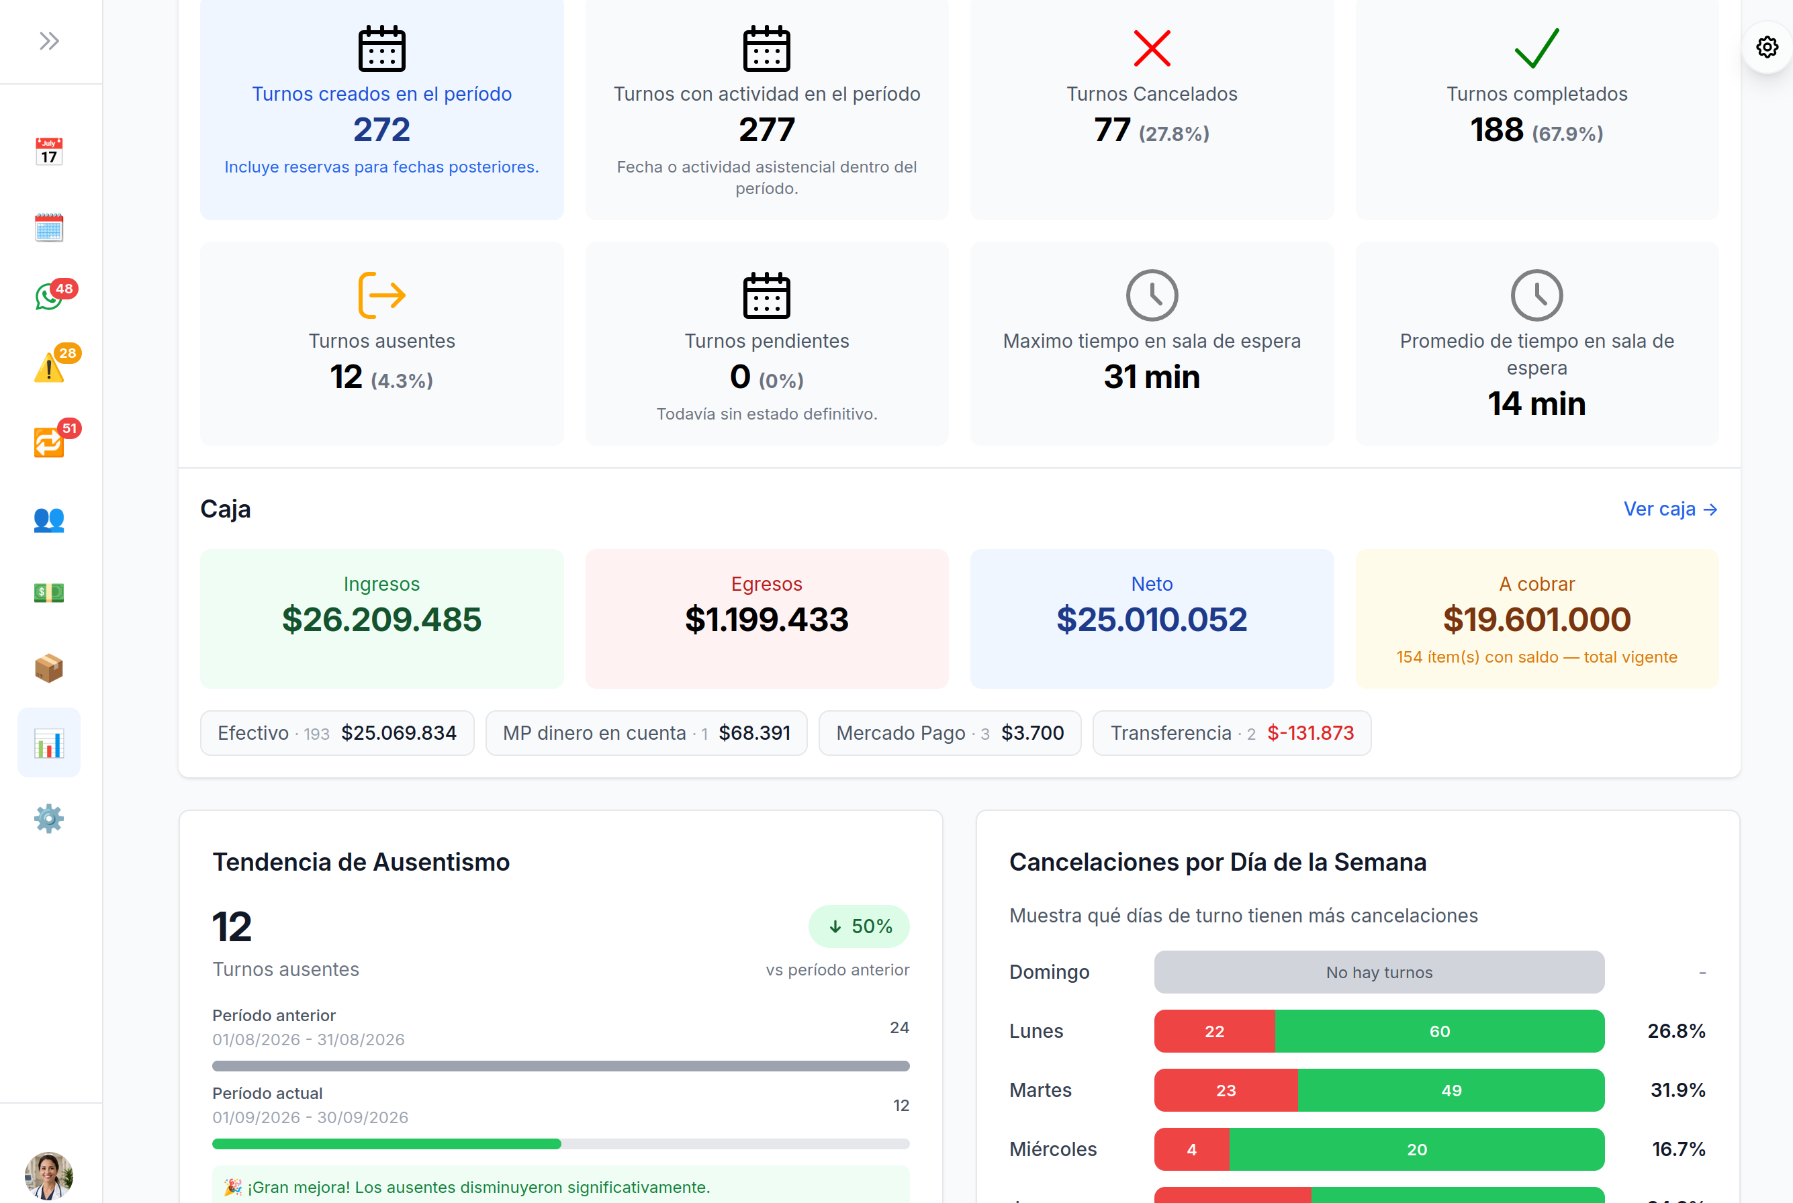Follow the Ver caja link

1670,509
